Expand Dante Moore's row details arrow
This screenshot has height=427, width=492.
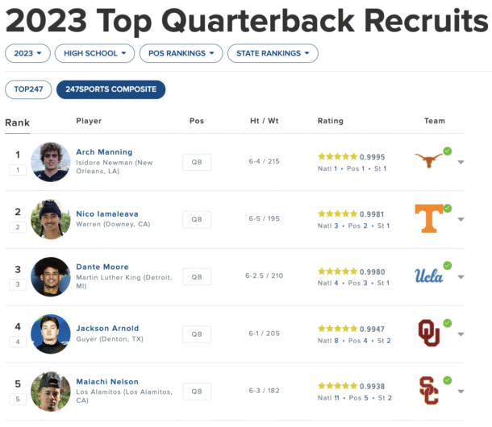click(x=461, y=277)
